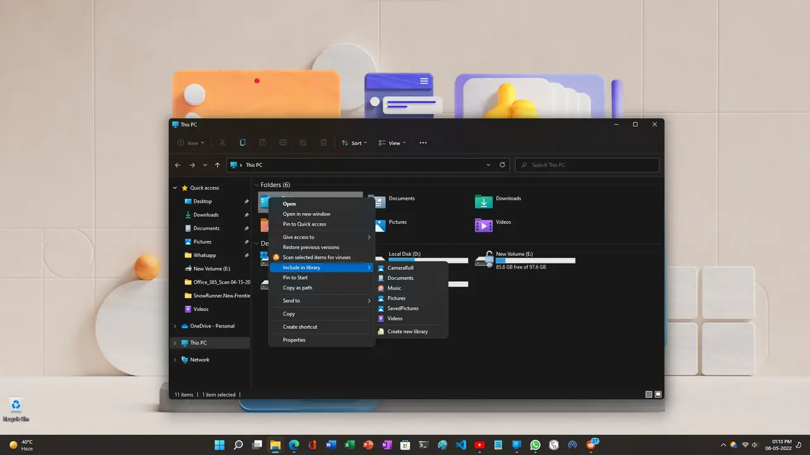Switch to details view icon
Screen dimensions: 810x455
coord(649,394)
